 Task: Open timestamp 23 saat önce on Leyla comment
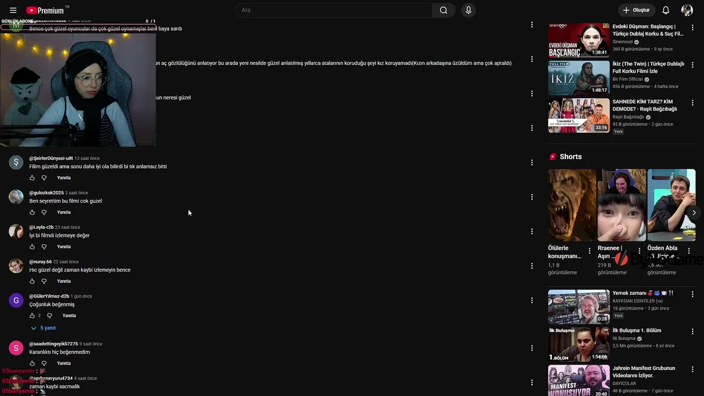(x=68, y=227)
